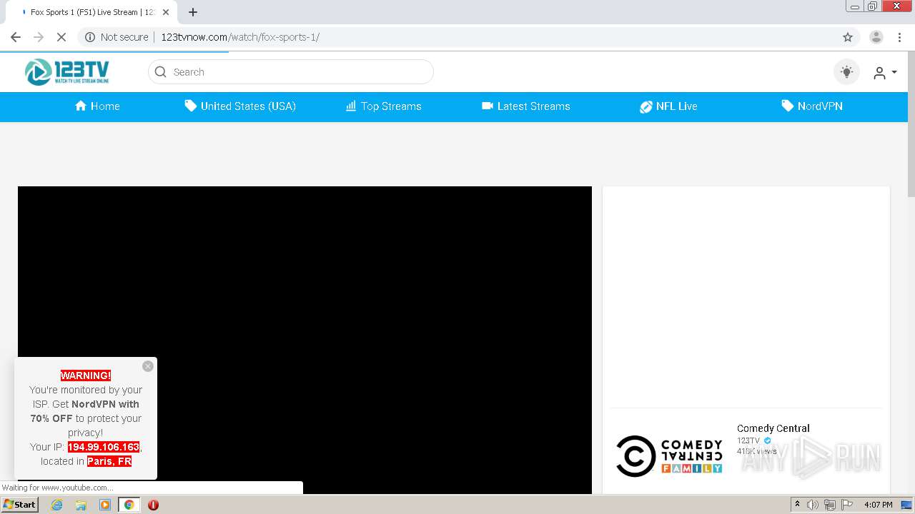915x514 pixels.
Task: Open the NordVPN menu link
Action: tap(812, 106)
